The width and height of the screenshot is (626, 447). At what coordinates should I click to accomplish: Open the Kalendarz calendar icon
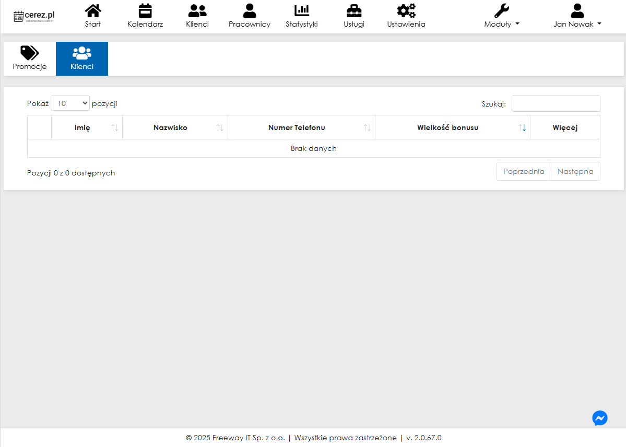(x=145, y=11)
